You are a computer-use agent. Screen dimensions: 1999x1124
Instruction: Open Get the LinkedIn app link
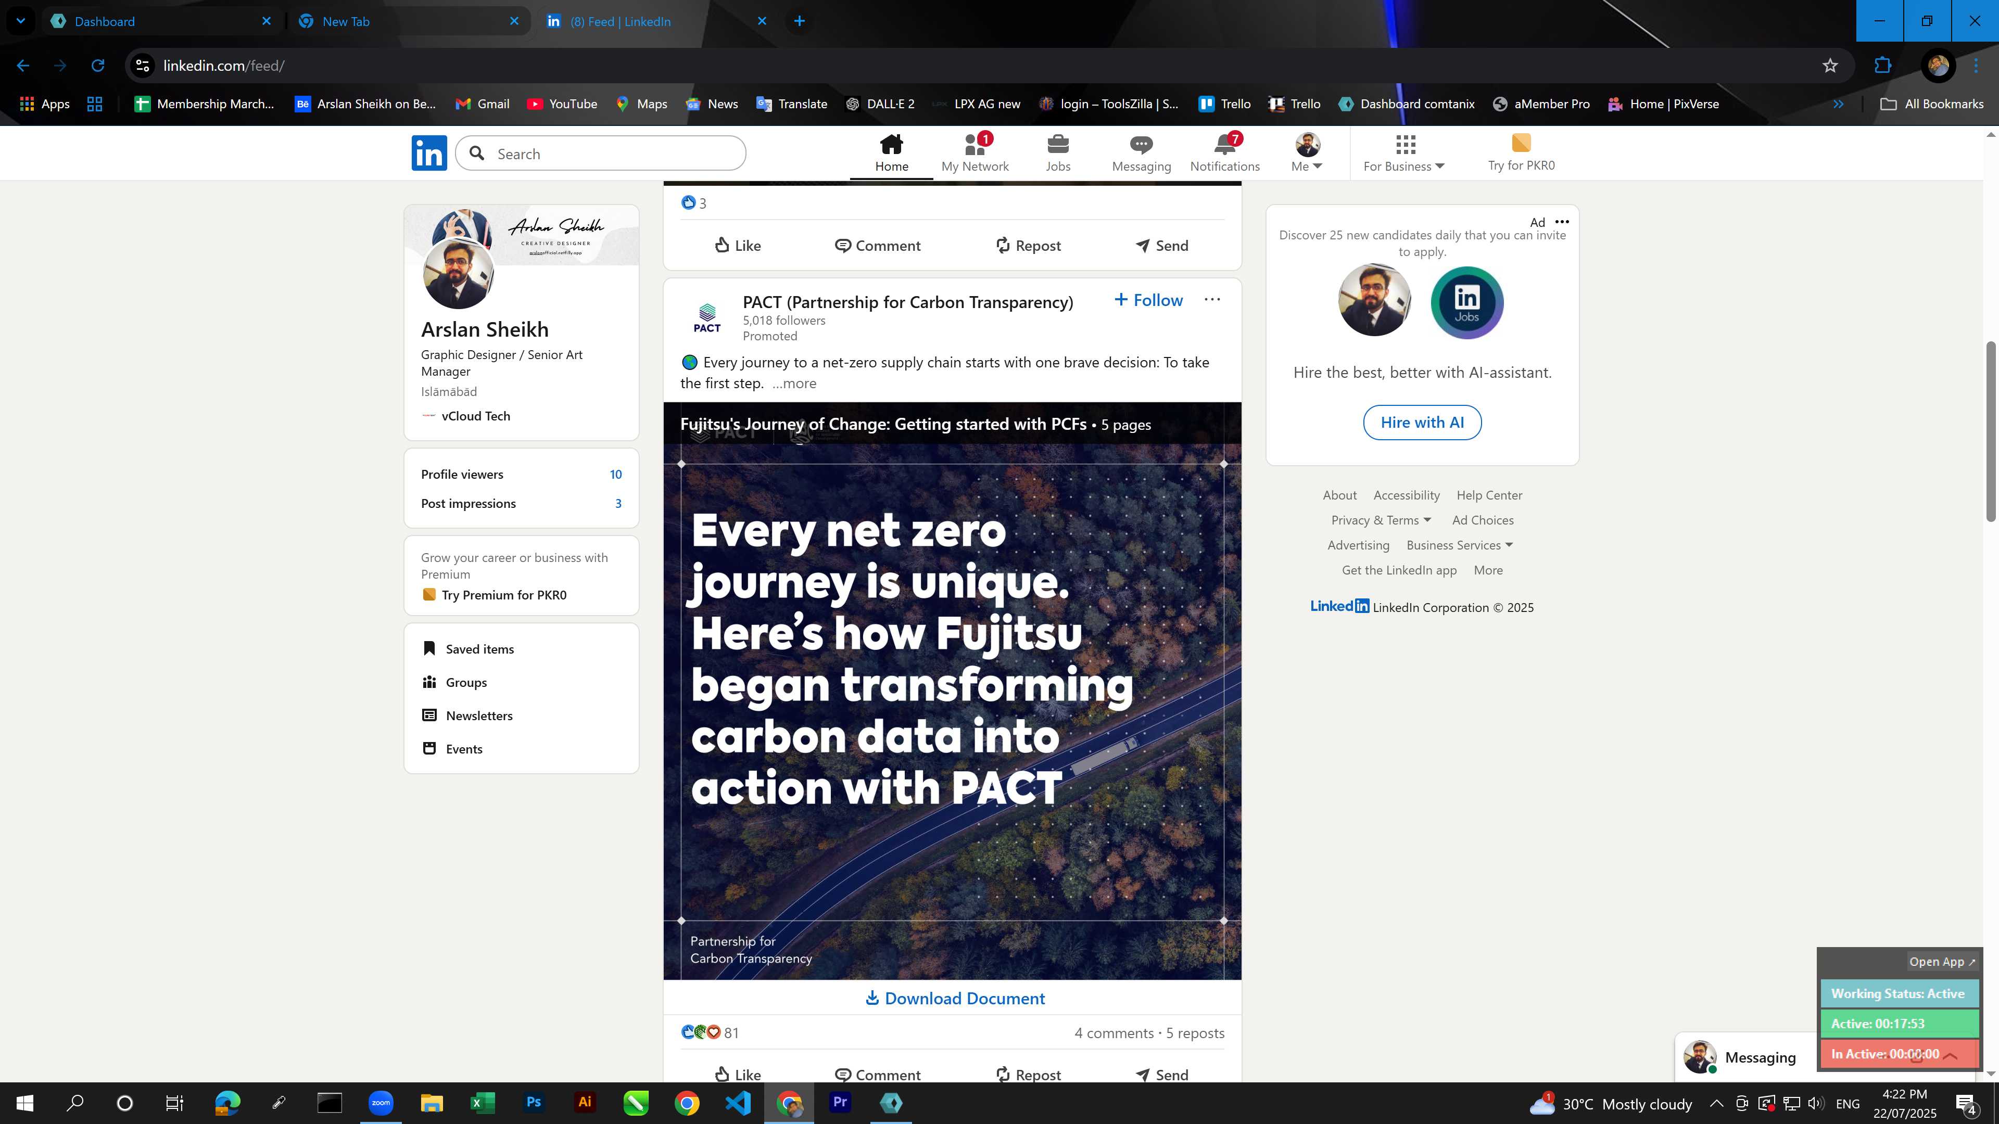1398,570
